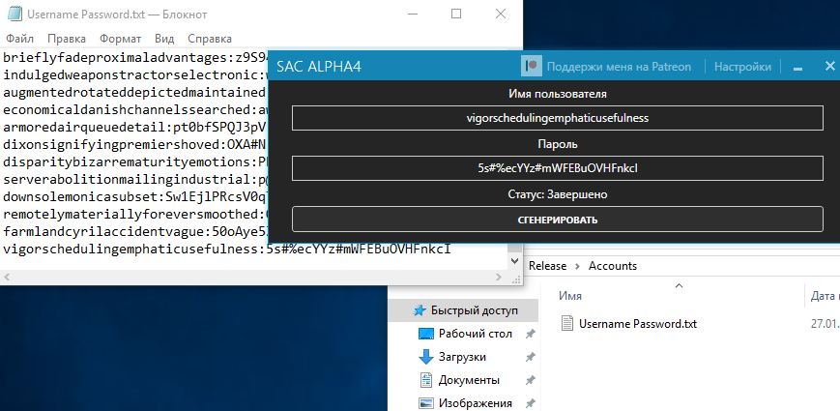Click the line starting with downsolemonicasubset

134,196
